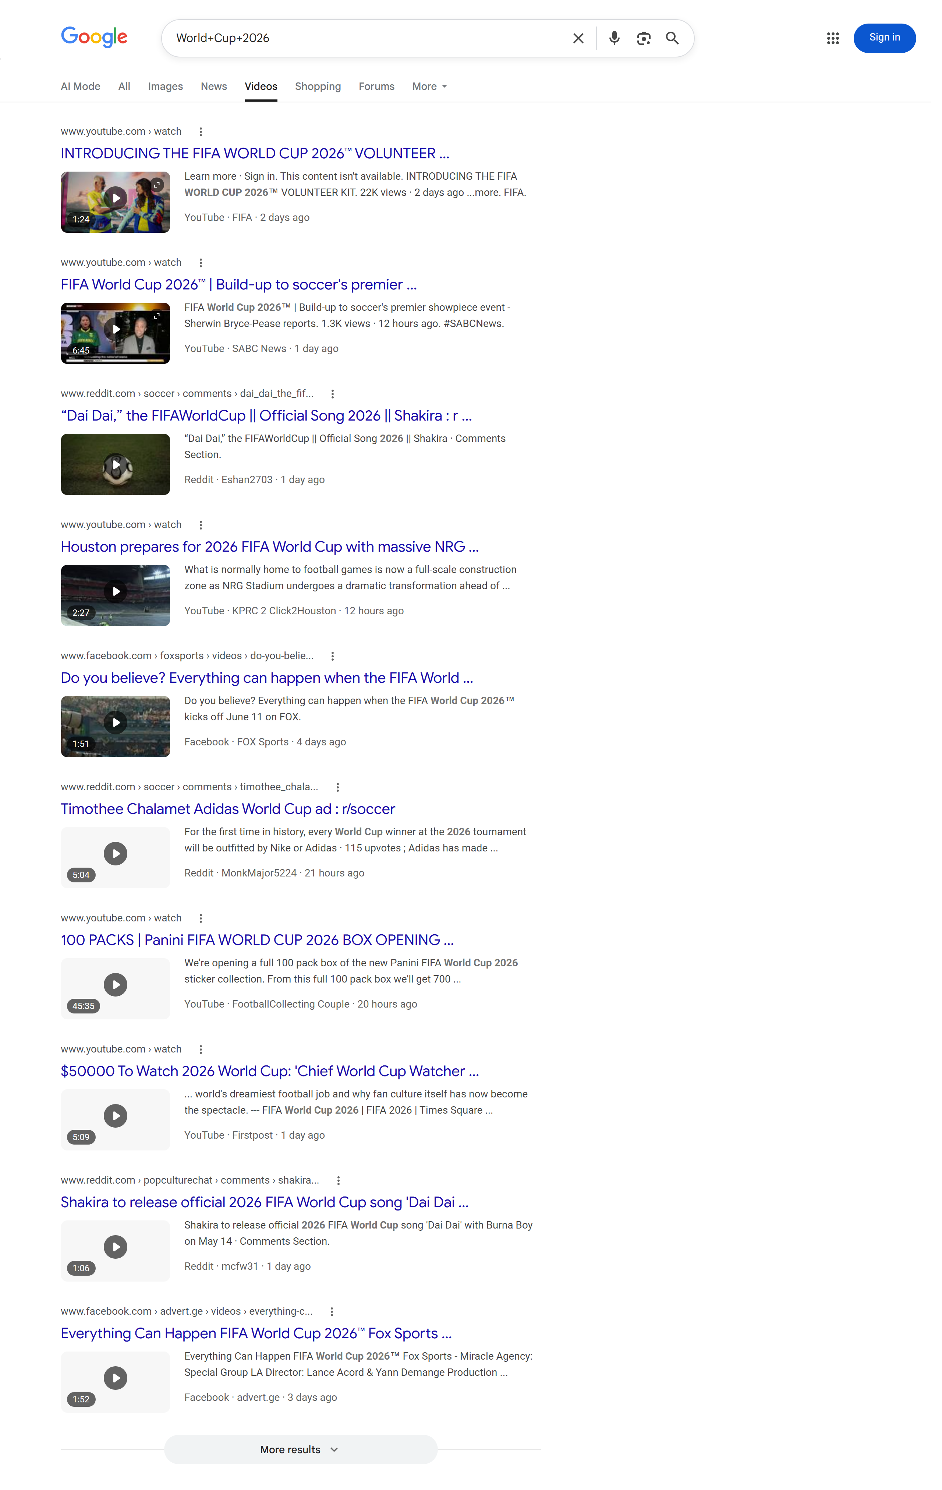Image resolution: width=942 pixels, height=1490 pixels.
Task: Play the 5:09 Firstpost video
Action: (115, 1121)
